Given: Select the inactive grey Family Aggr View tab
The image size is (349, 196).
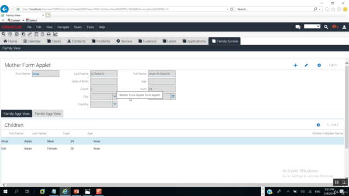Looking at the screenshot, I should [47, 114].
